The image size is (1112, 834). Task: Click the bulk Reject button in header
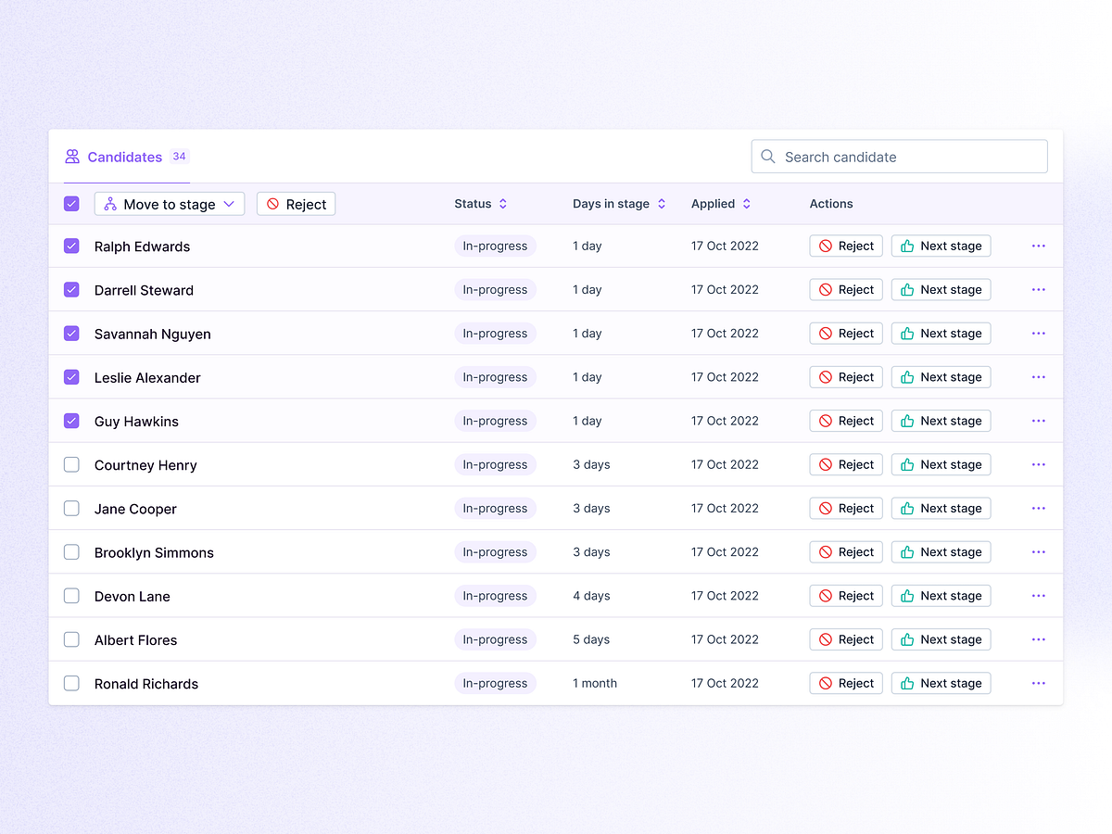296,204
